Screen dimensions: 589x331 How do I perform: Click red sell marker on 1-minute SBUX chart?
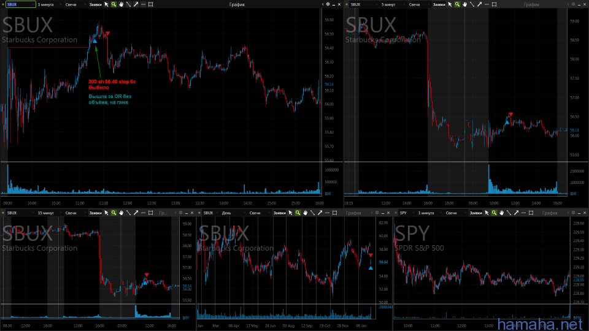click(x=108, y=34)
